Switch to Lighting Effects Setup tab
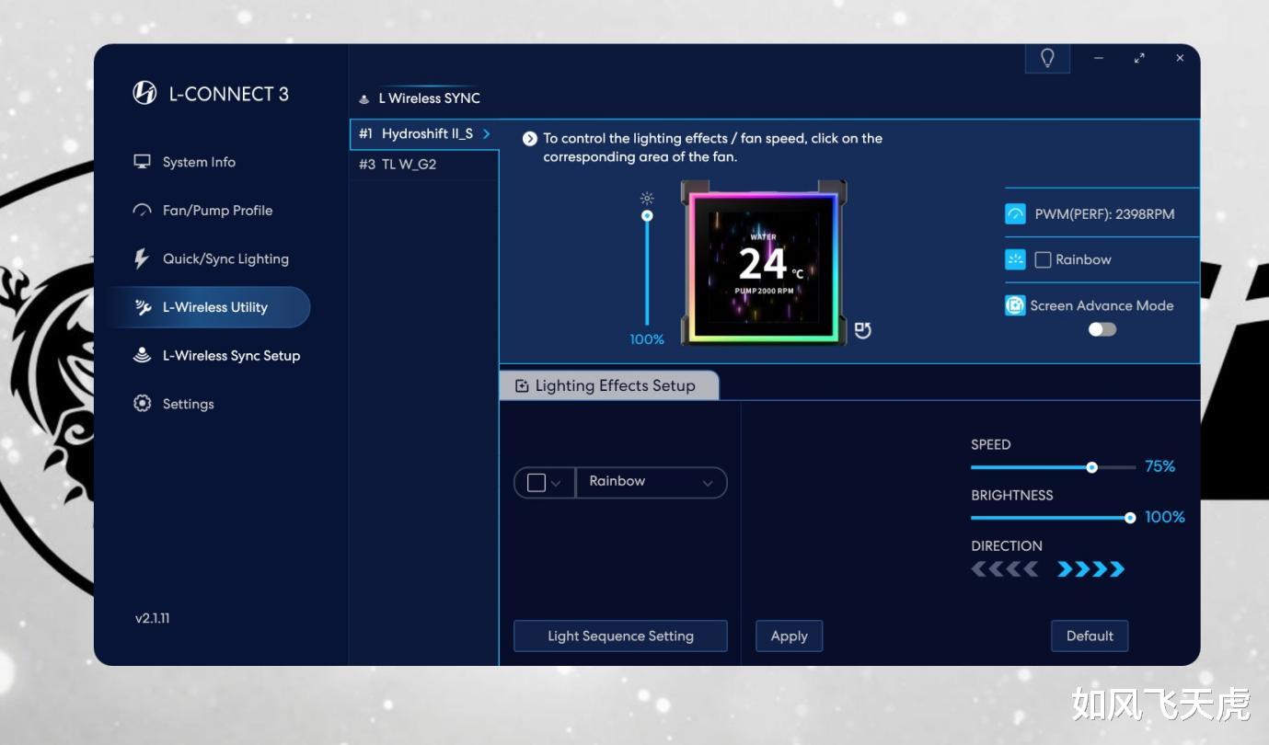The width and height of the screenshot is (1269, 745). pyautogui.click(x=608, y=386)
